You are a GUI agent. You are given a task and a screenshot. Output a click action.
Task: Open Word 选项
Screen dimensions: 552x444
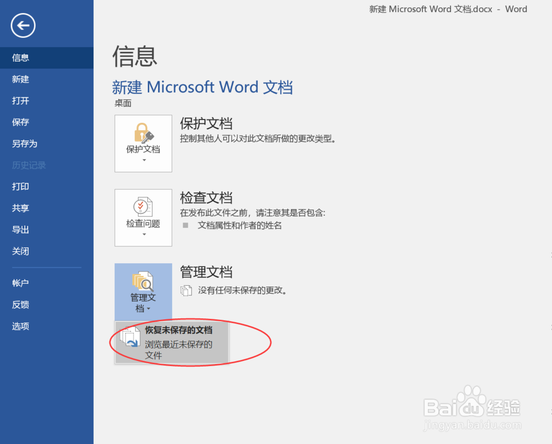(x=47, y=326)
